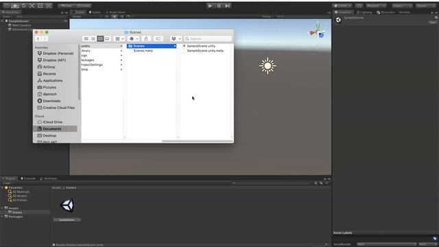Open the Account dropdown
Screen dimensions: 439x247
(x=376, y=5)
